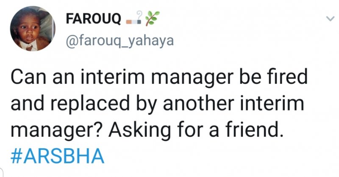Open FAROUQ's profile picture
339x177 pixels.
click(x=31, y=30)
